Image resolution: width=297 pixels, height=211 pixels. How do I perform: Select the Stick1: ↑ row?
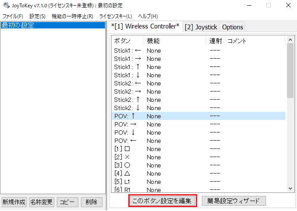[x=199, y=67]
